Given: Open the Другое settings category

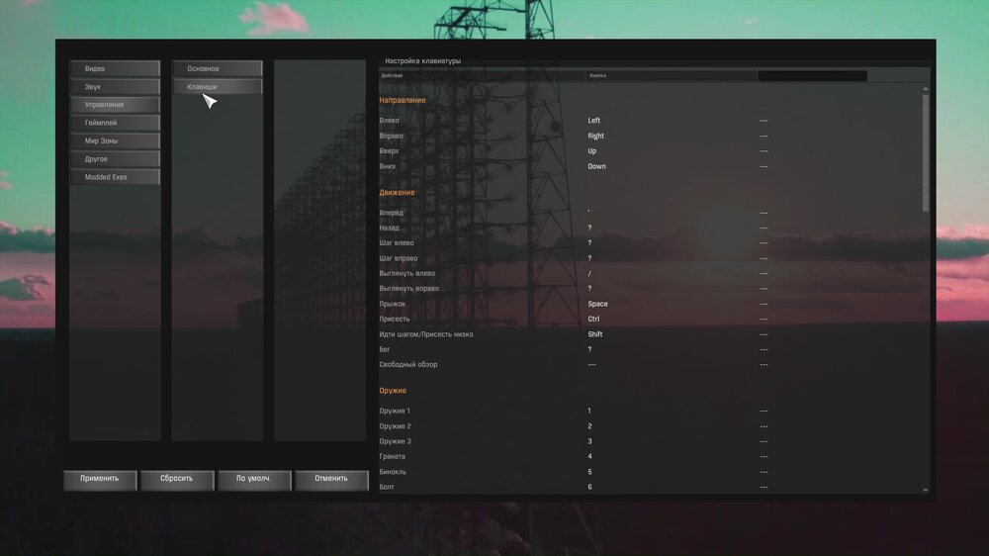Looking at the screenshot, I should coord(115,158).
